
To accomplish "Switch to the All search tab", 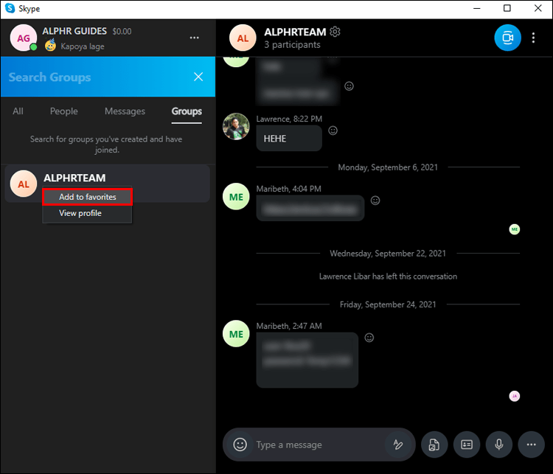I will pos(18,111).
